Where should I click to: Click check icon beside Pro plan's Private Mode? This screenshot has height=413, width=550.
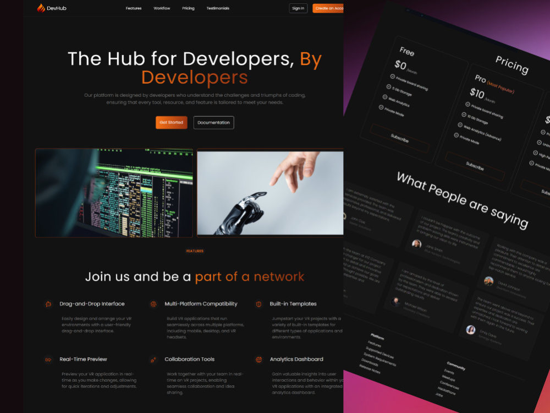click(x=456, y=135)
